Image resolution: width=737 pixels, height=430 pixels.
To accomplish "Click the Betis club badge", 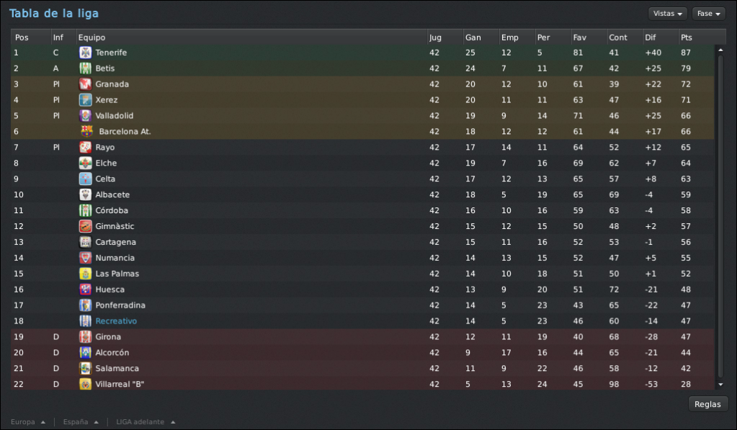I will tap(85, 68).
